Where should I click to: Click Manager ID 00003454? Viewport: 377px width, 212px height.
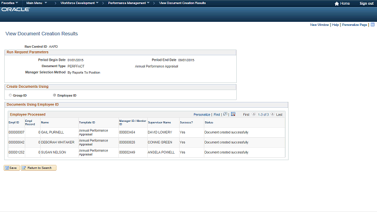[x=127, y=132]
